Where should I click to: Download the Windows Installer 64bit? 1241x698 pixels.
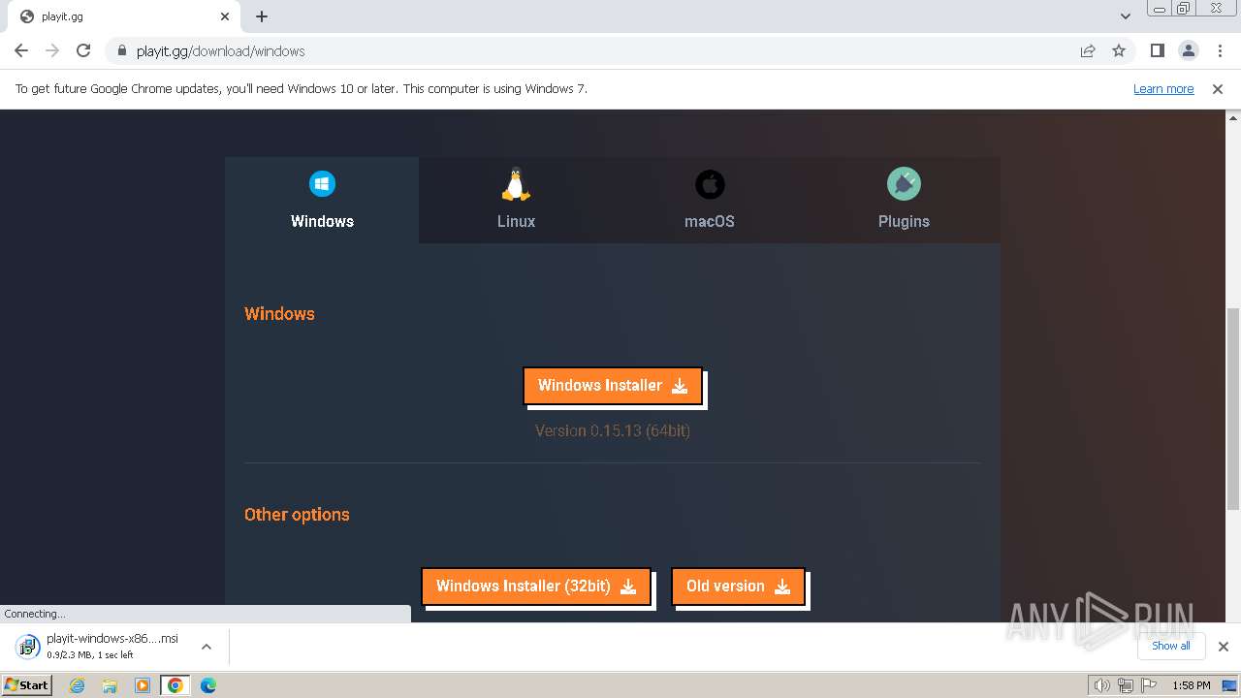[x=613, y=385]
